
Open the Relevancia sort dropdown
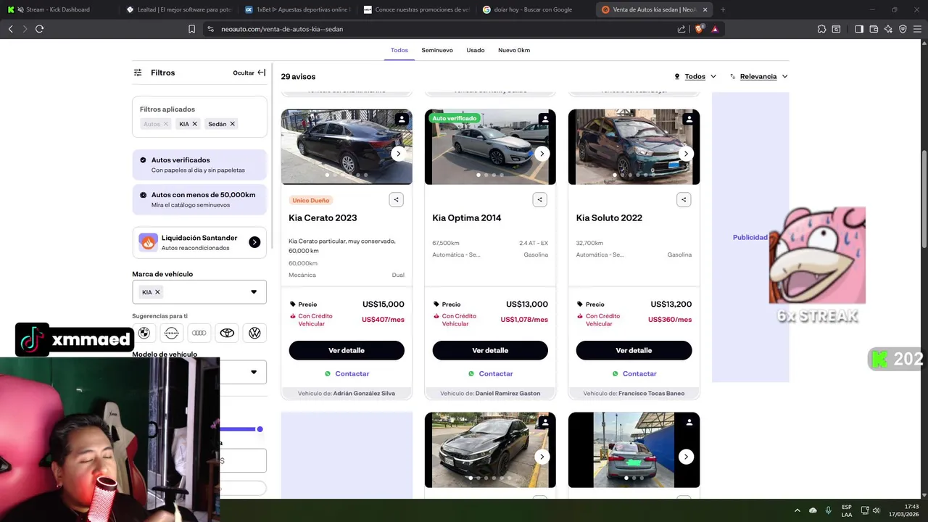click(759, 76)
